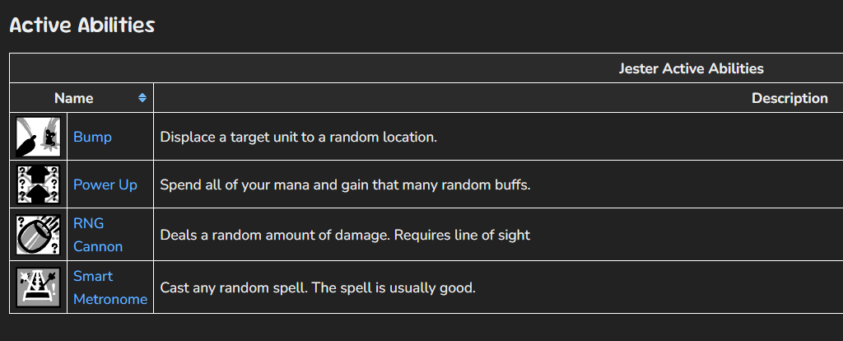Screen dimensions: 843x341
Task: Click the Active Abilities section heading
Action: pos(82,26)
